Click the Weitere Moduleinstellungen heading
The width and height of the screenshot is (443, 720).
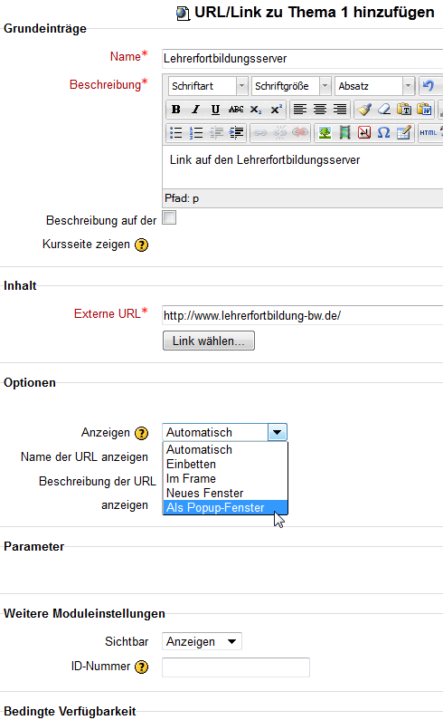pos(84,613)
